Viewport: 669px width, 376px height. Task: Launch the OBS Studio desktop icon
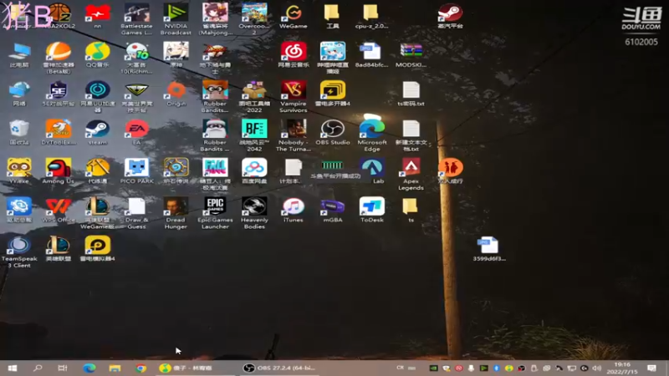332,133
